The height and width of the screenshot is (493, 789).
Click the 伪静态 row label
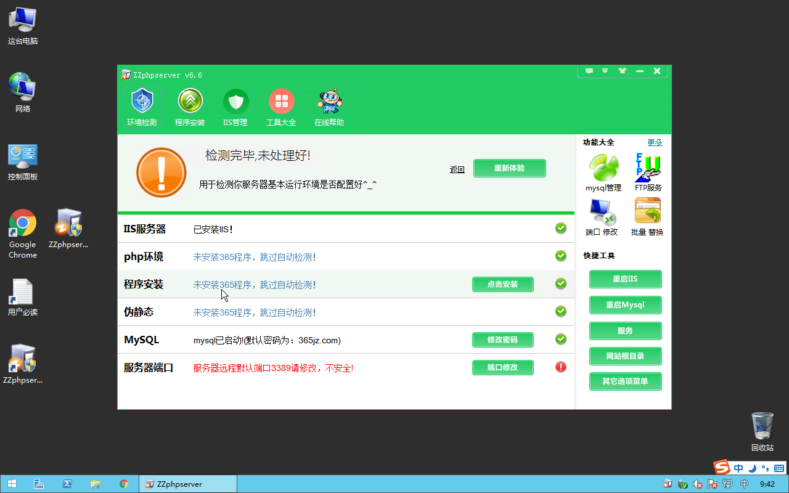tap(139, 312)
